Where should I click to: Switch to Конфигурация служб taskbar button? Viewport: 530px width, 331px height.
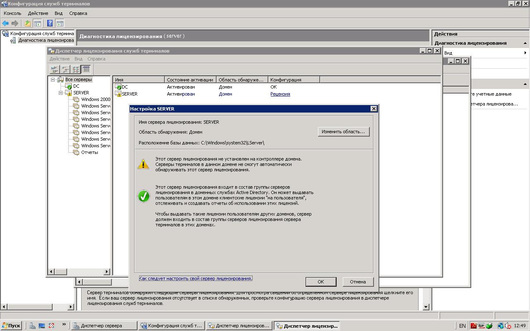click(x=171, y=326)
